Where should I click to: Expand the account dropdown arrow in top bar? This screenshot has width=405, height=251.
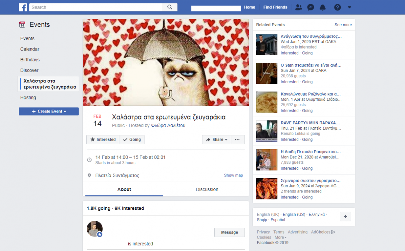349,7
